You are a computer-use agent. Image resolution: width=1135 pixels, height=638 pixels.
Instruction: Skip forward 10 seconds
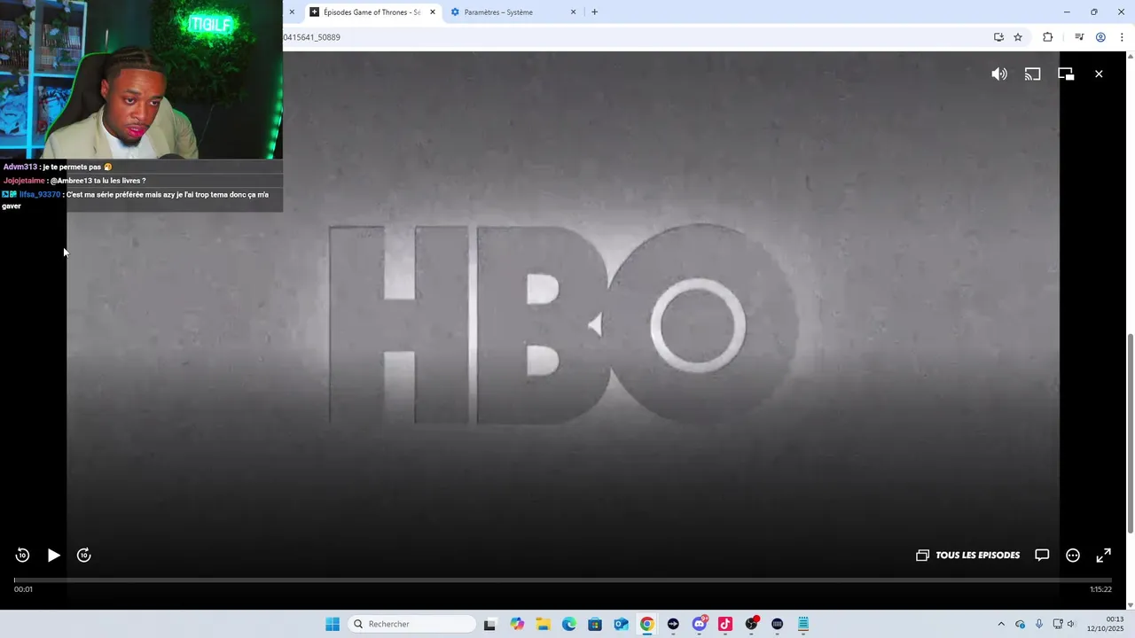click(x=84, y=556)
